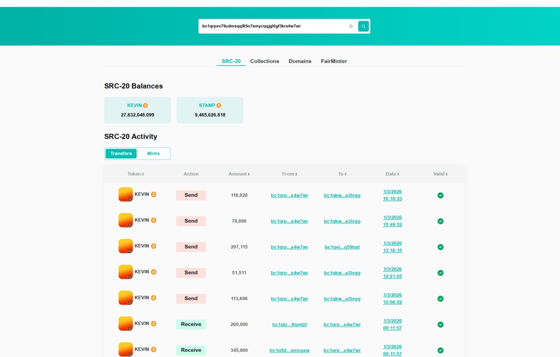Viewport: 560px width, 357px height.
Task: Open From address bc1qtz...0qmtzf
Action: click(x=289, y=325)
